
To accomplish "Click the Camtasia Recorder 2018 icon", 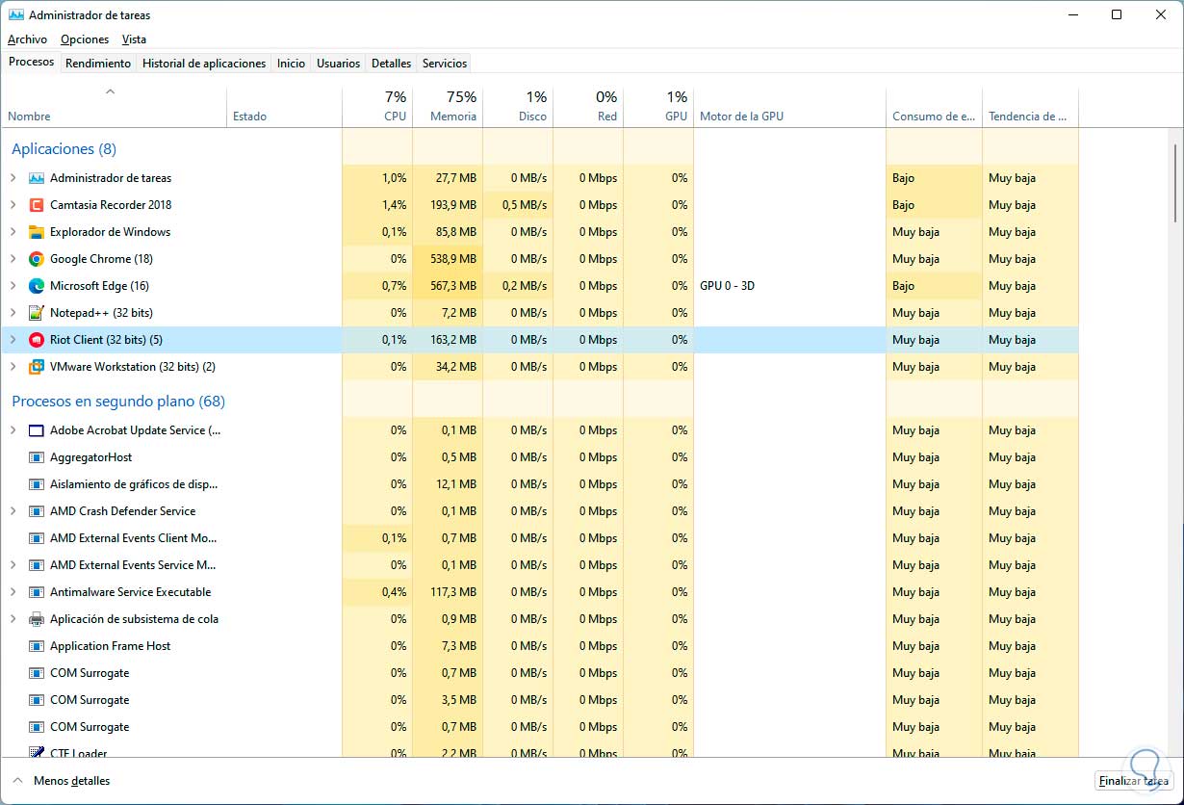I will (37, 205).
